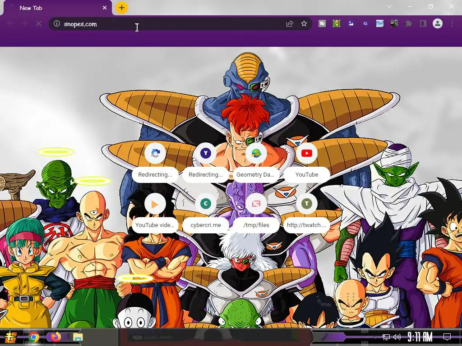This screenshot has height=346, width=462.
Task: Open the image search extension icon
Action: point(351,23)
